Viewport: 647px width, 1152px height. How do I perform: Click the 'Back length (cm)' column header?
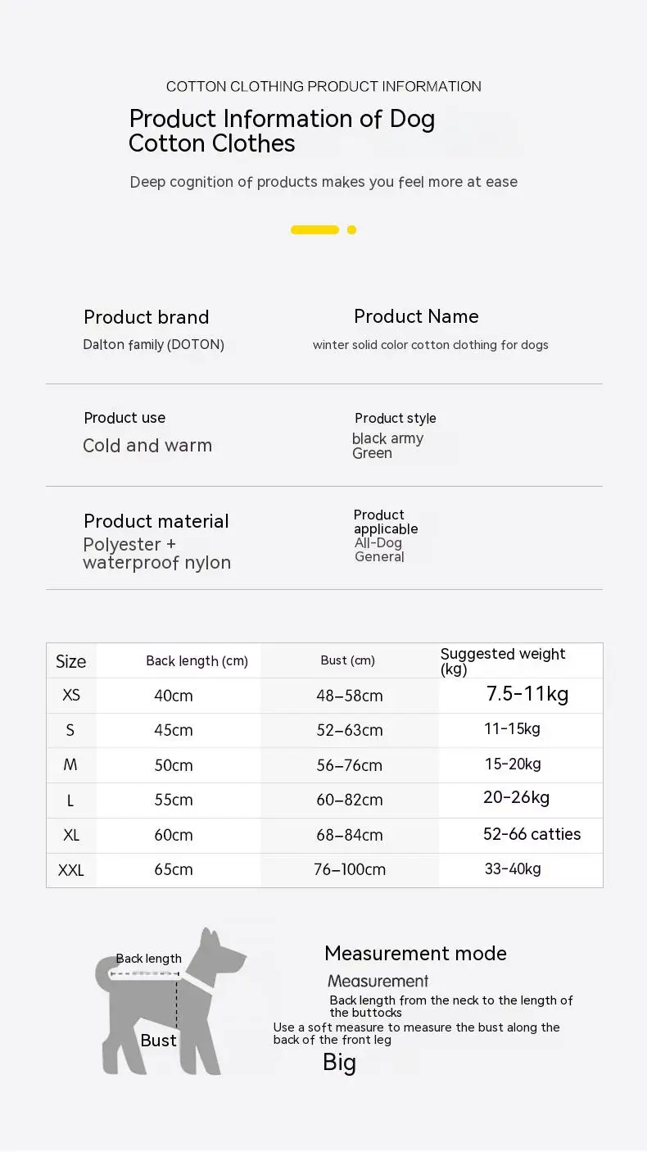(x=197, y=661)
